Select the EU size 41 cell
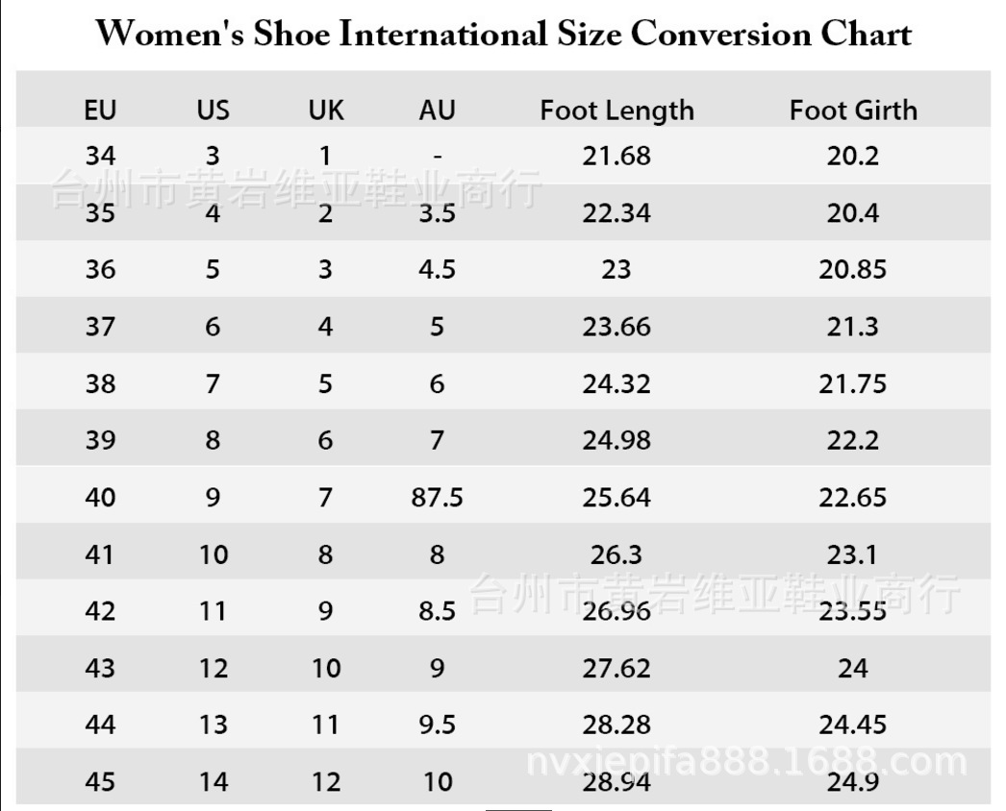 [x=99, y=554]
